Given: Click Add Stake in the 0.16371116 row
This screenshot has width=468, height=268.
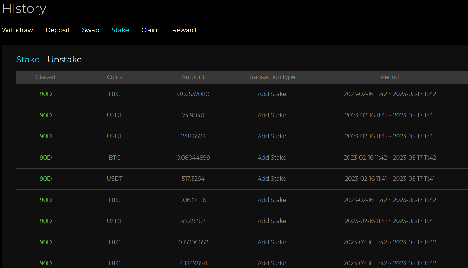Looking at the screenshot, I should point(272,200).
